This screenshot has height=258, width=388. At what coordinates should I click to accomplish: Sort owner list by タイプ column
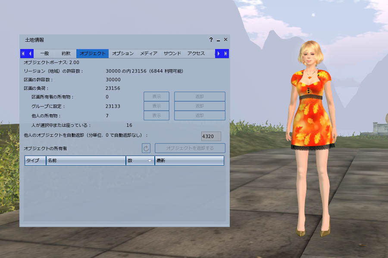click(35, 160)
